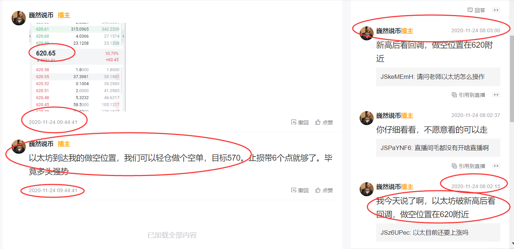Click the 巍然说币 username on the image post
The height and width of the screenshot is (249, 514).
coord(41,15)
